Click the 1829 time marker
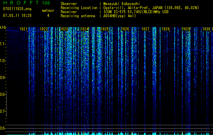The image size is (213, 135). 186,29
